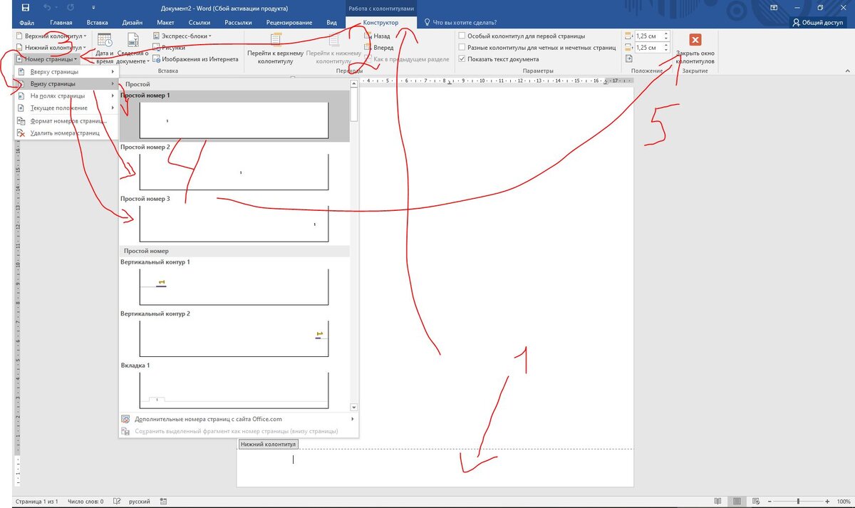This screenshot has width=855, height=508.
Task: Click header top position value field
Action: (x=648, y=36)
